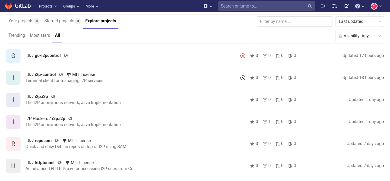Open the new item plus dropdown
Screen dimensions: 390x181
(208, 6)
